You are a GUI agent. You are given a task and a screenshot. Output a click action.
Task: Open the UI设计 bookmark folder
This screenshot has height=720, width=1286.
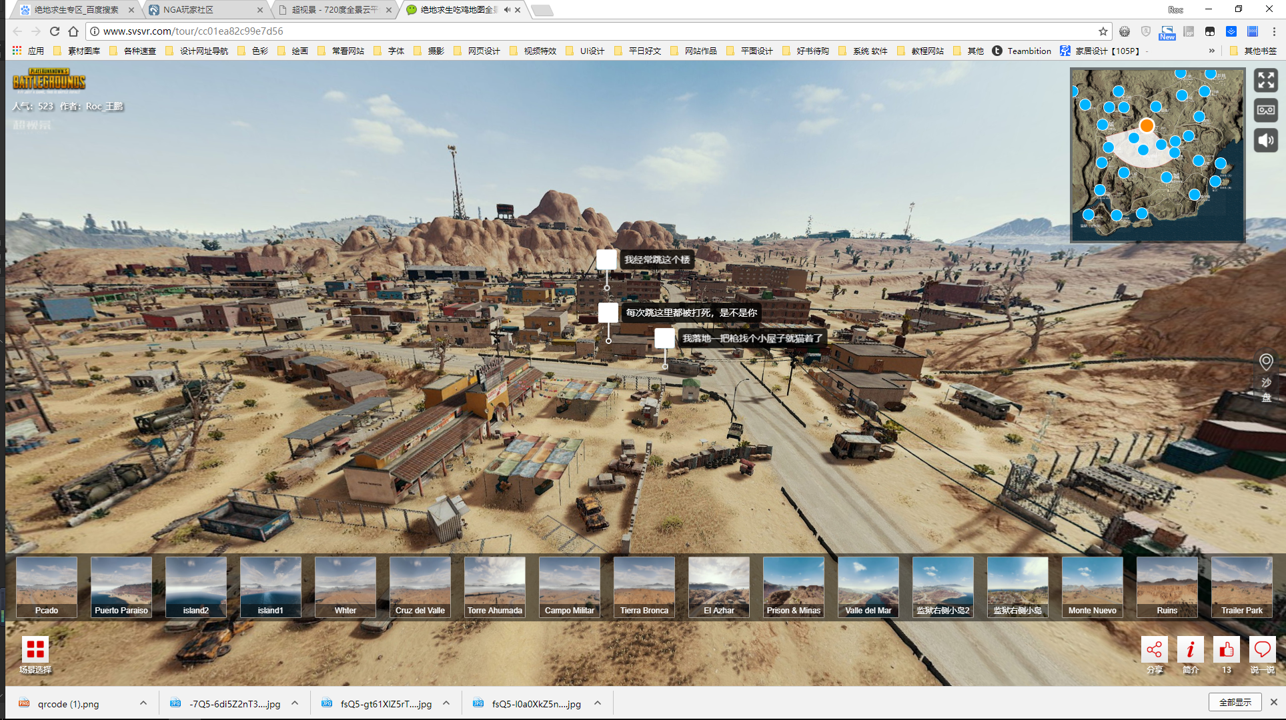click(585, 51)
